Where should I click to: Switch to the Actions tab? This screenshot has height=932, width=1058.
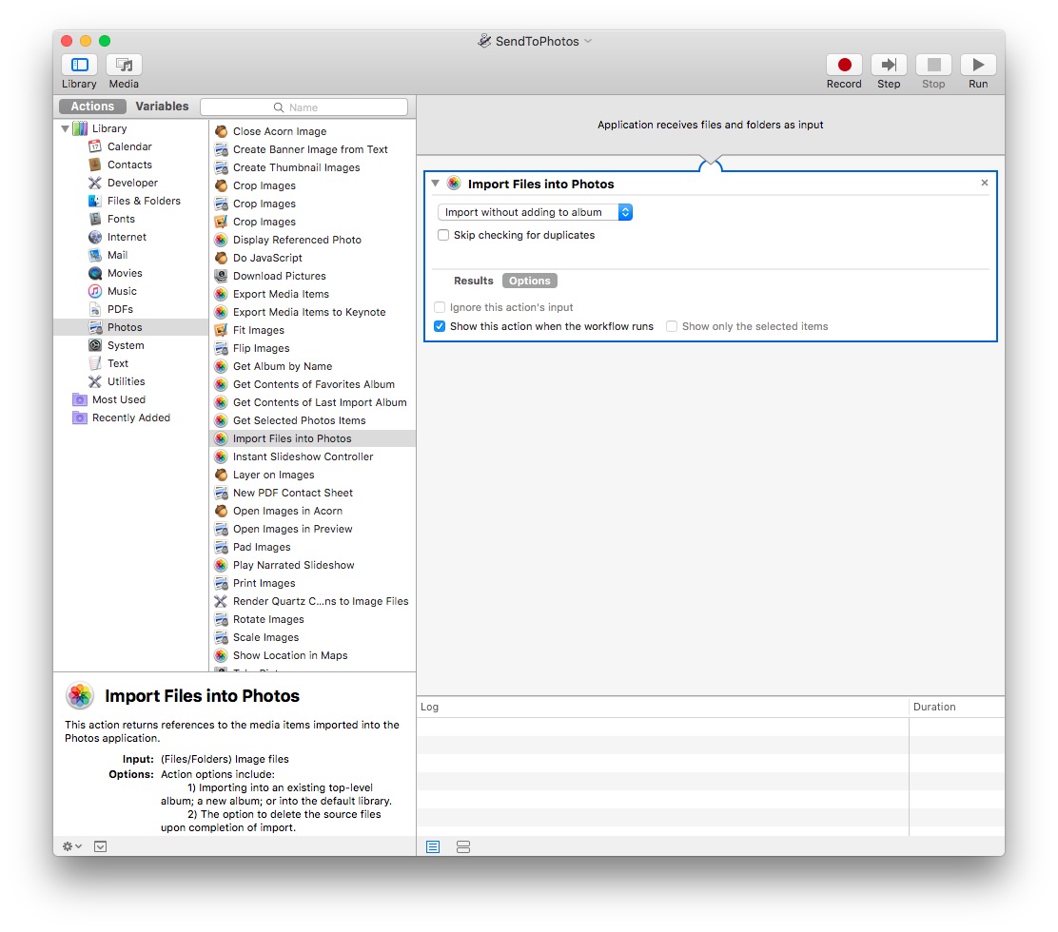click(92, 107)
